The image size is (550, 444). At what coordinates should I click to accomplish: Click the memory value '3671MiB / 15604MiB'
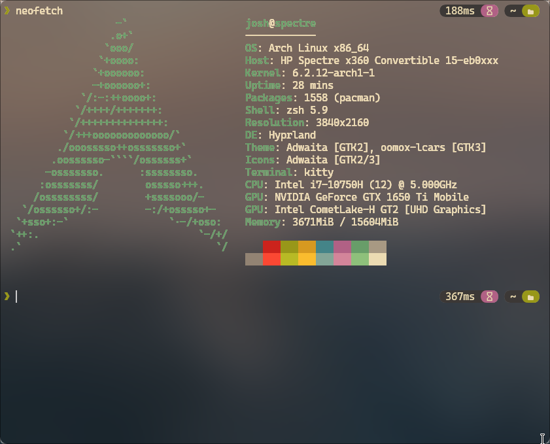[345, 222]
